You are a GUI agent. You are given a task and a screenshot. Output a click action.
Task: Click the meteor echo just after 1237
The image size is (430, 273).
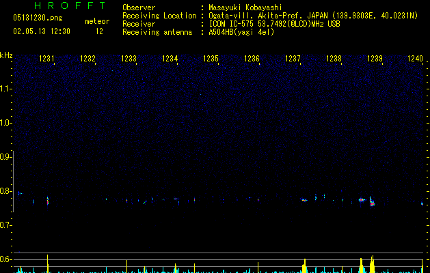(x=304, y=200)
